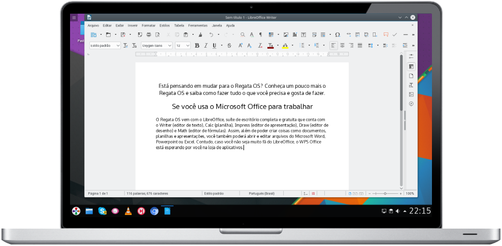This screenshot has width=502, height=246.
Task: Open Print Preview from the toolbar
Action: pos(157,34)
